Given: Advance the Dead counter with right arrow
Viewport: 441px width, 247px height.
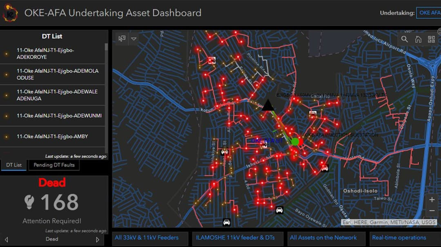Looking at the screenshot, I should point(98,239).
